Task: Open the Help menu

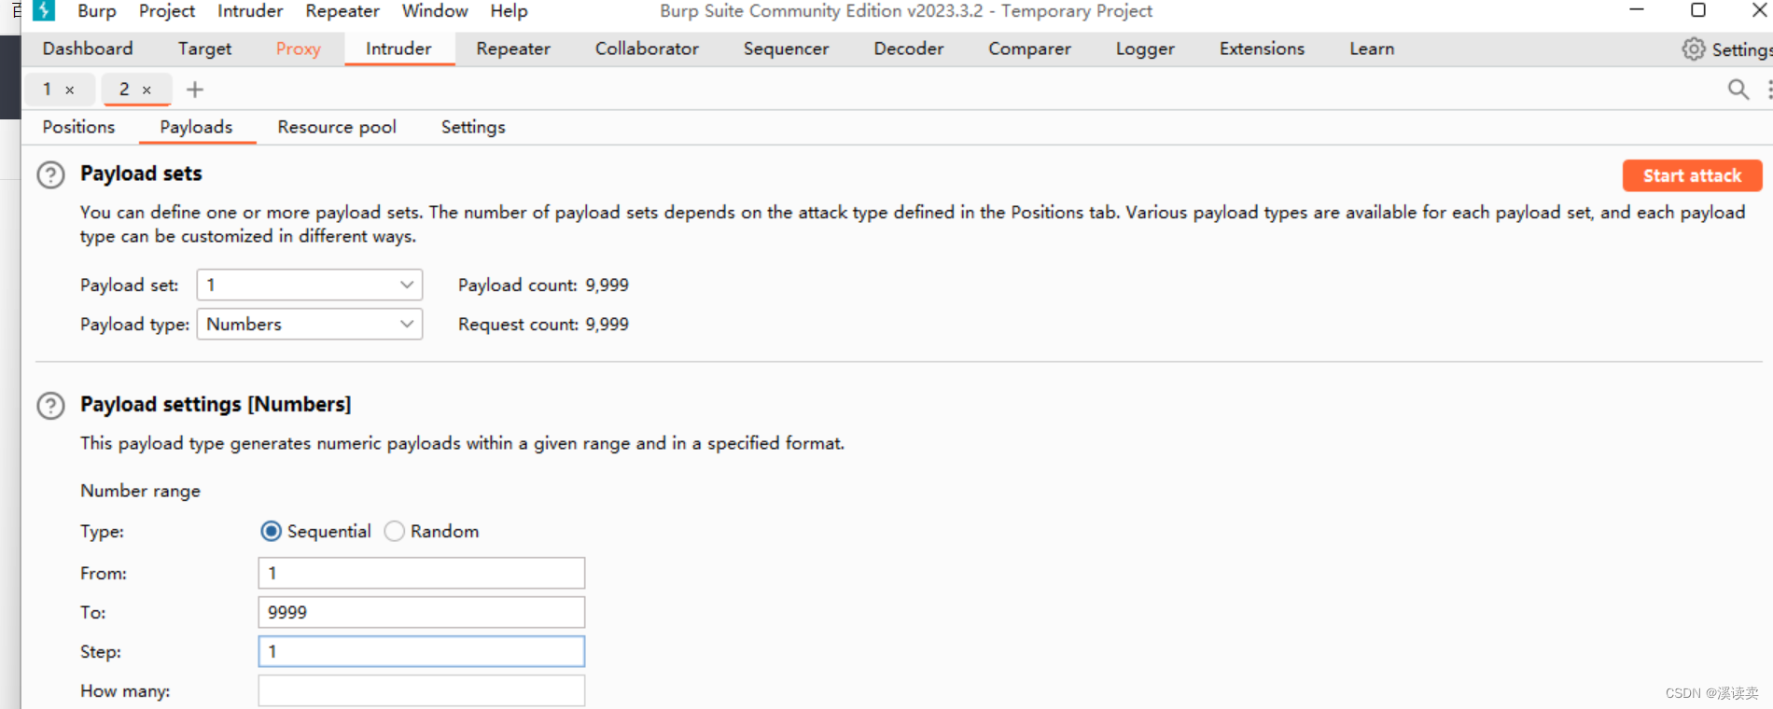Action: click(x=510, y=11)
